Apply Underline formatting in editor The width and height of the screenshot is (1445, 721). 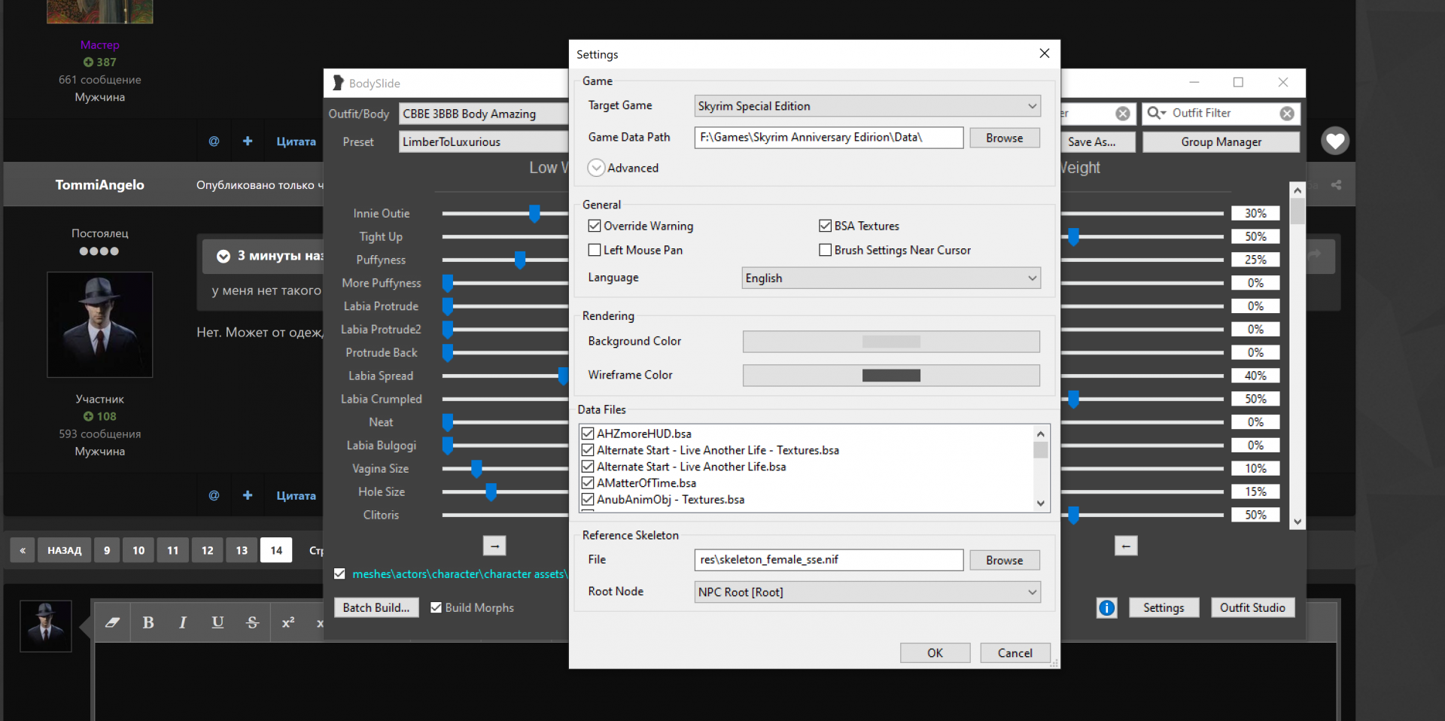(218, 622)
